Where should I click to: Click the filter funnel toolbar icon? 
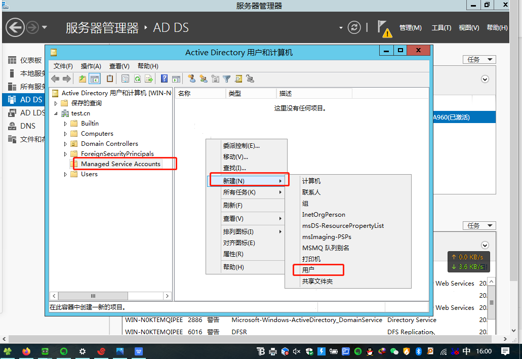point(227,79)
